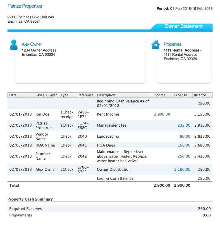Click the Date column header
The image size is (220, 225).
click(21, 95)
